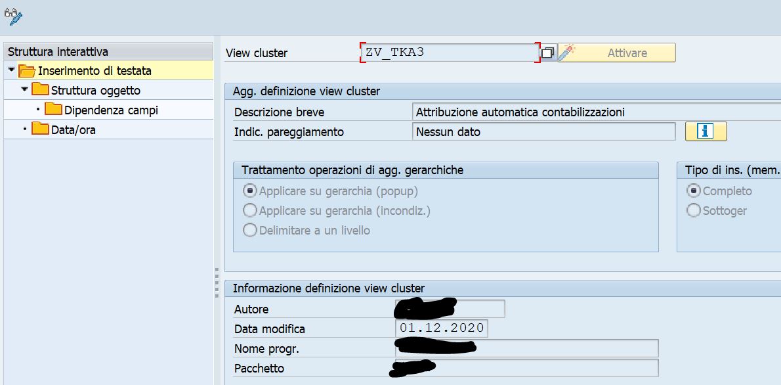The height and width of the screenshot is (385, 781).
Task: Click the magic wand activation icon
Action: click(x=568, y=53)
